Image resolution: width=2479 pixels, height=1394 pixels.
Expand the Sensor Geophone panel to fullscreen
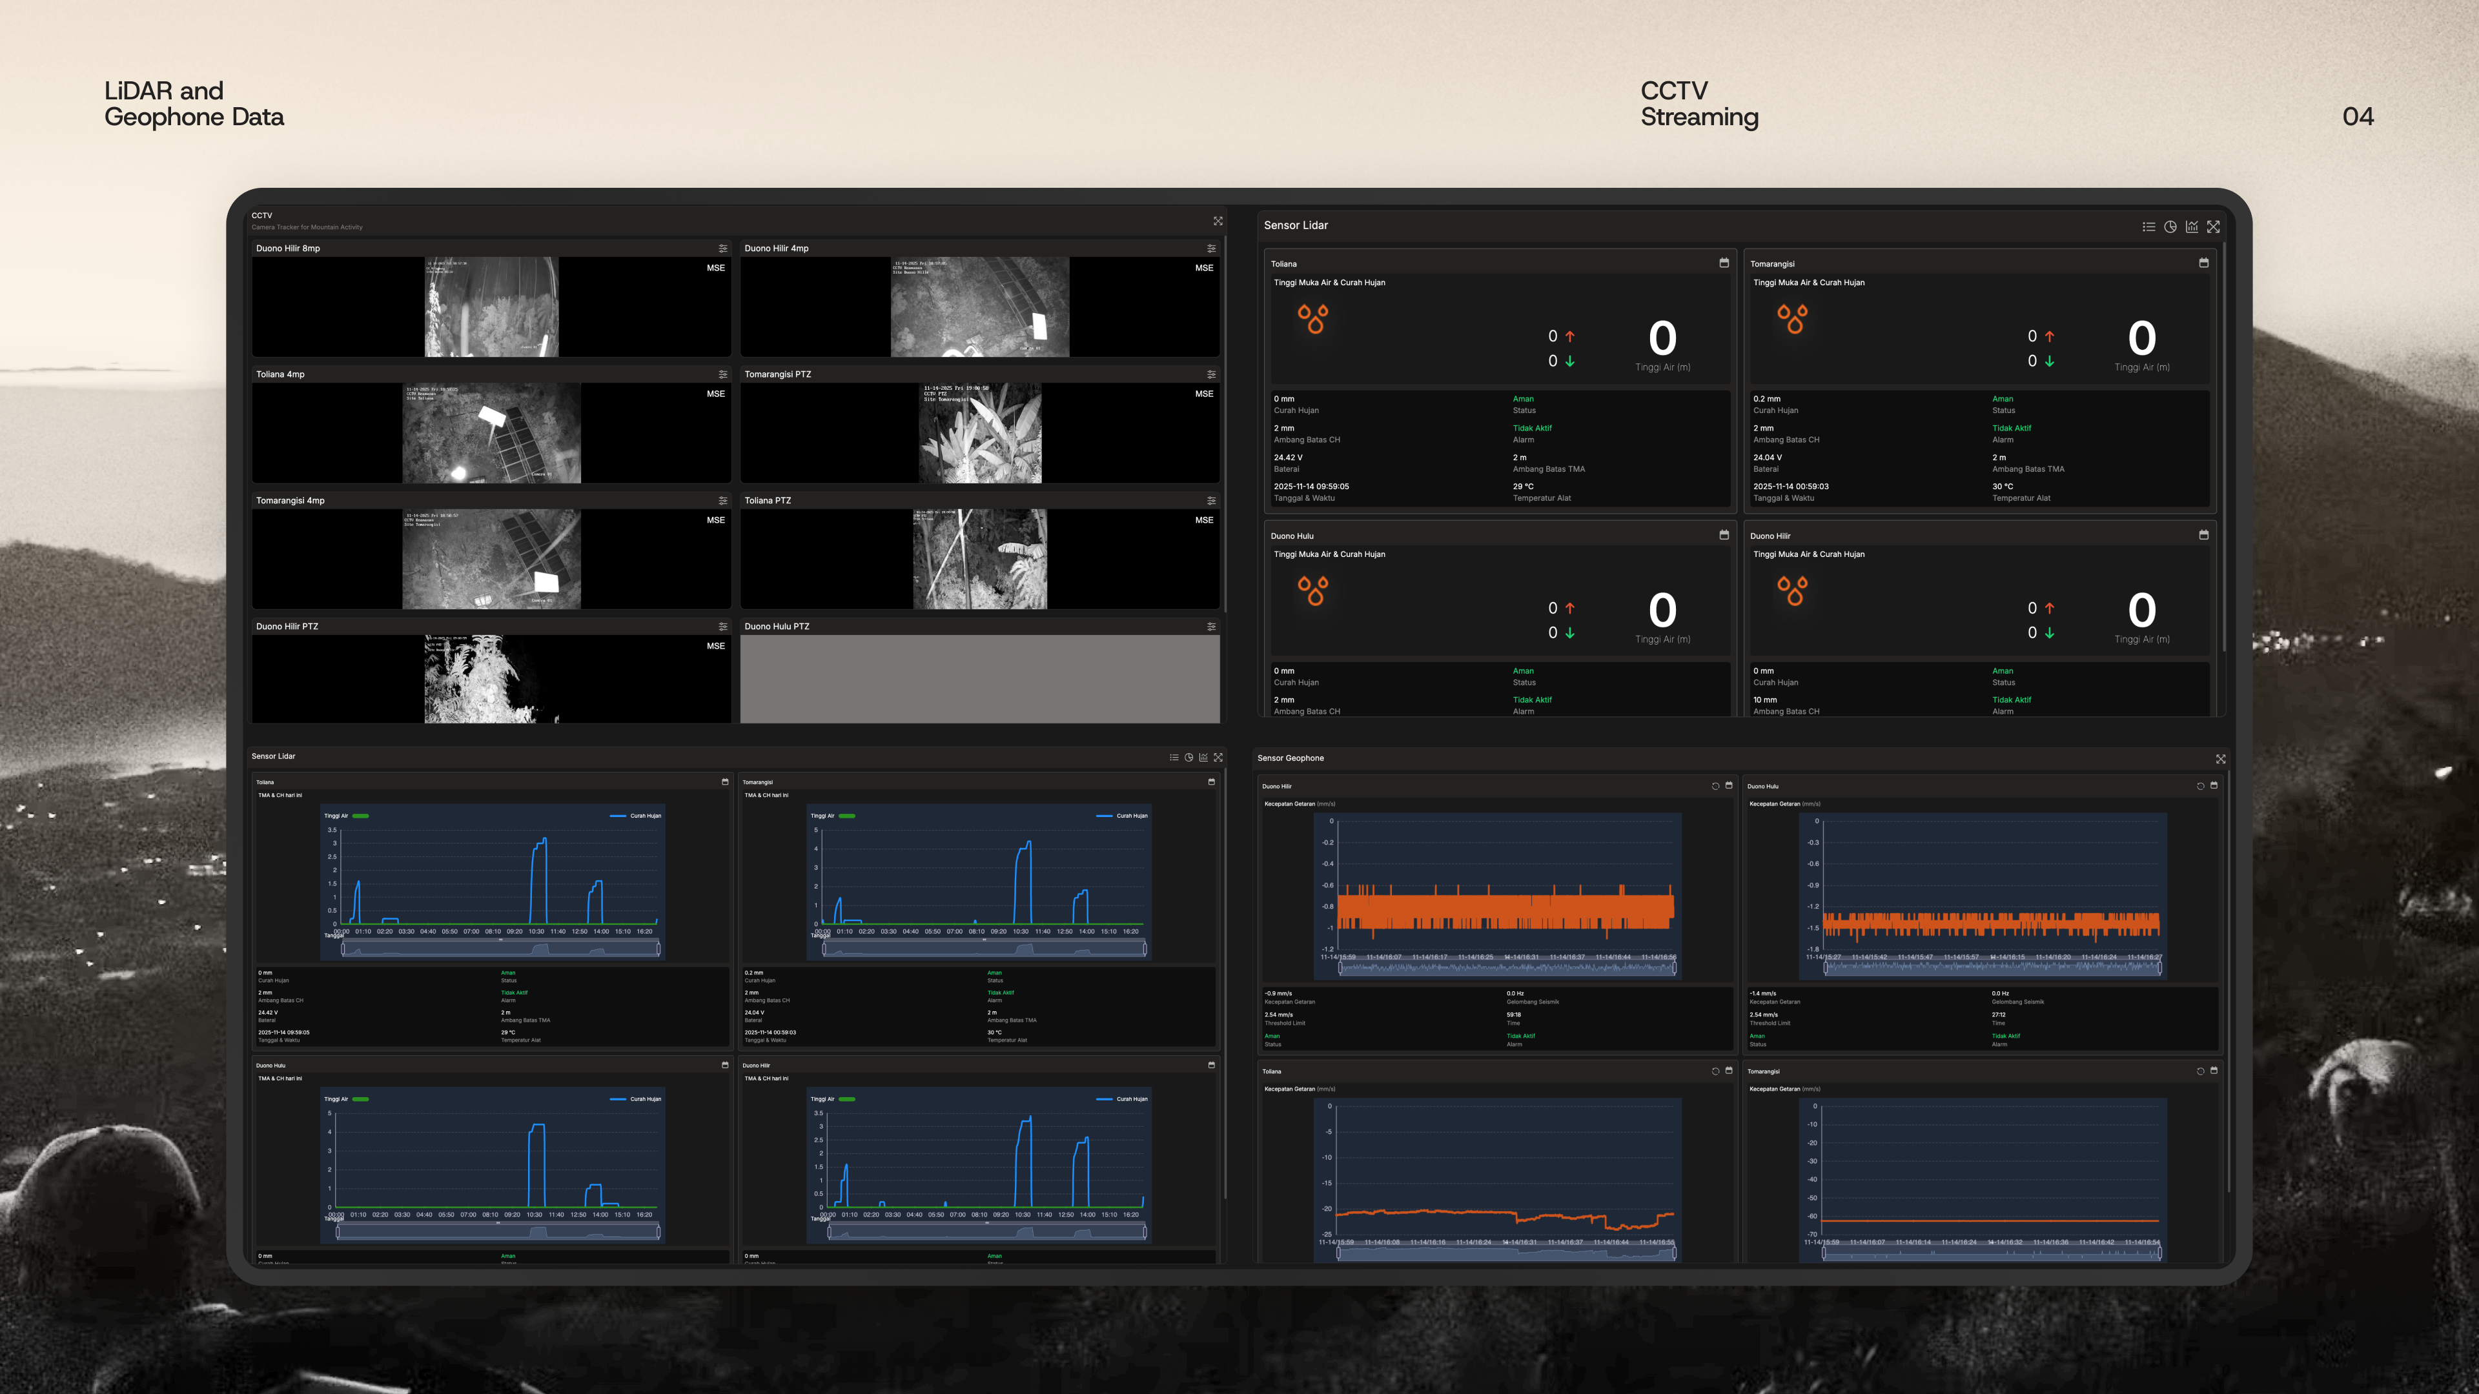click(x=2220, y=759)
